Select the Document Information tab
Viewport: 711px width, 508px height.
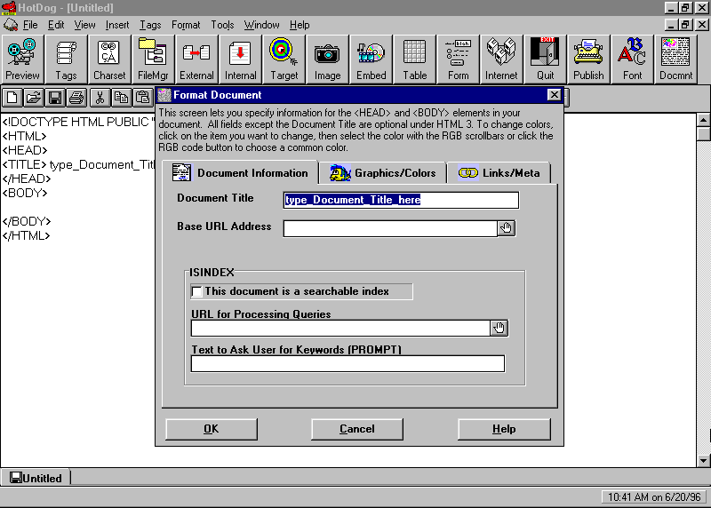tap(240, 172)
